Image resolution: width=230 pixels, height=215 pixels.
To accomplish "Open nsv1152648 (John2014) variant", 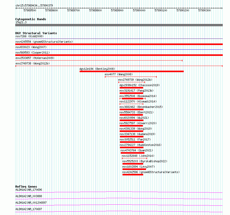I will (138, 156).
